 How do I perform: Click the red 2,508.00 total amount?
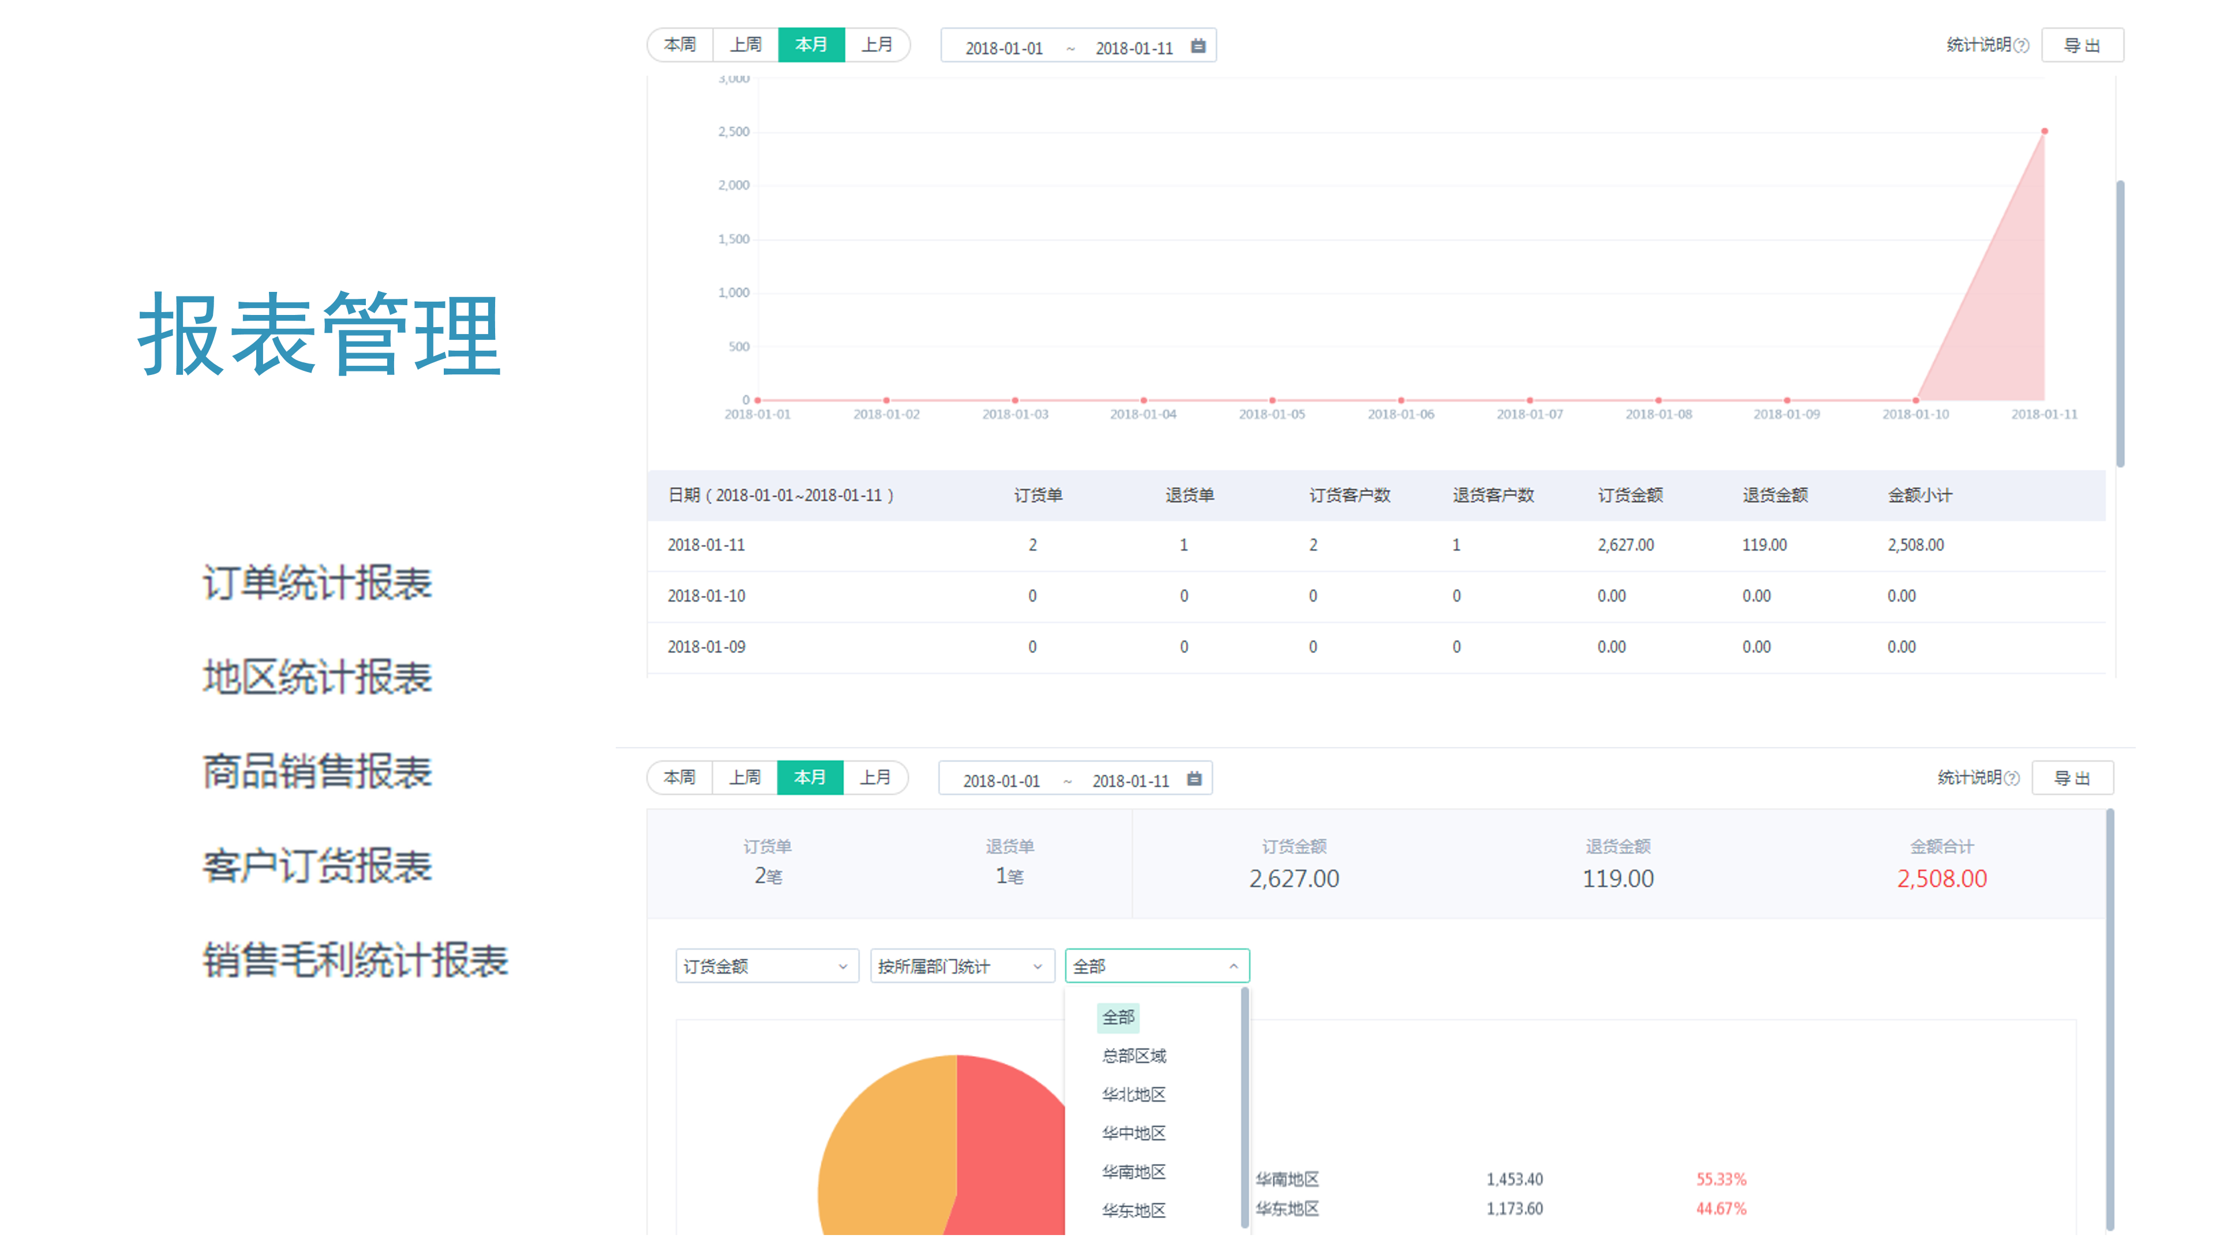pos(1941,879)
